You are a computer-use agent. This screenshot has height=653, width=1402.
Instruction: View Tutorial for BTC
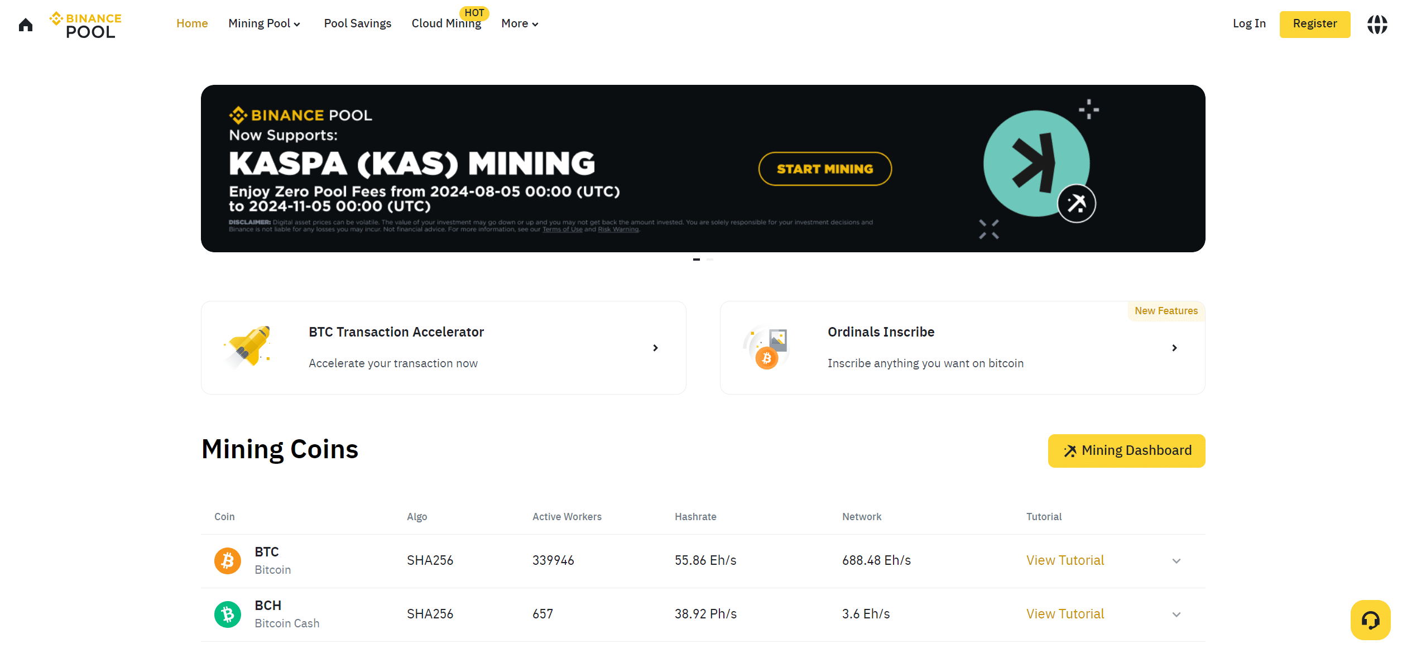[1065, 560]
